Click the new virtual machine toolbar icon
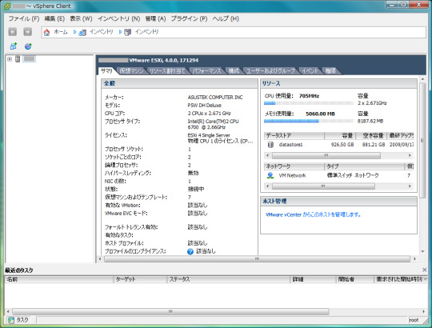The width and height of the screenshot is (432, 328). (14, 46)
